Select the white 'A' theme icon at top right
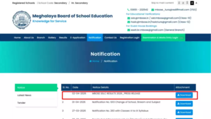This screenshot has width=211, height=119. (x=196, y=3)
